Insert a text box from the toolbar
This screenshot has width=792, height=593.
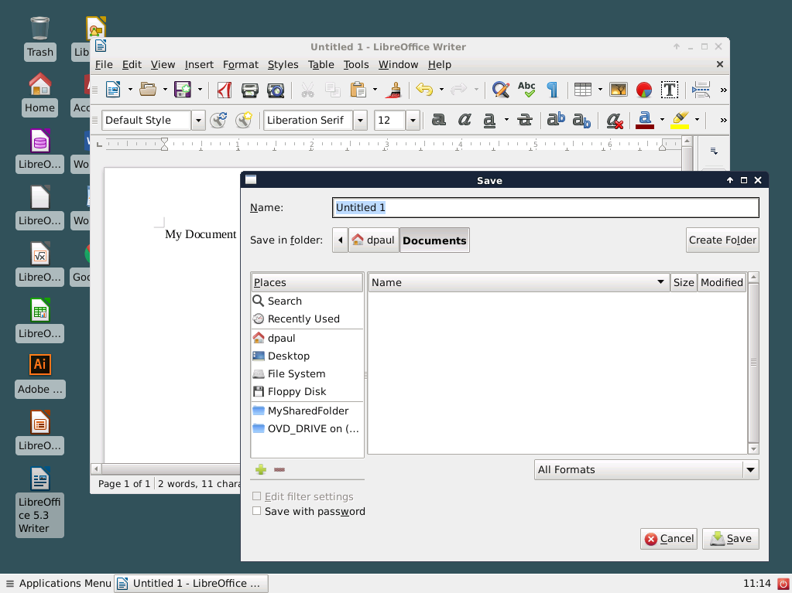click(x=669, y=90)
